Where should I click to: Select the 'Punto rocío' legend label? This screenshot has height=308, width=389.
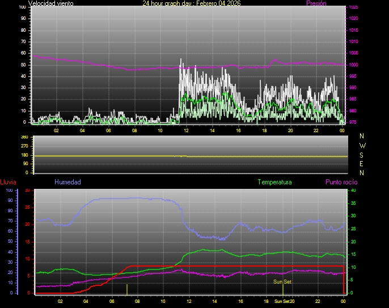pyautogui.click(x=341, y=182)
